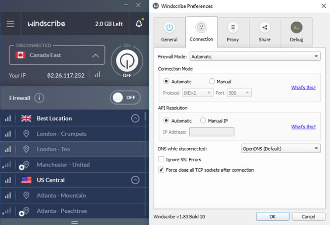The width and height of the screenshot is (330, 225).
Task: Click the Windscribe logo text
Action: [x=46, y=24]
